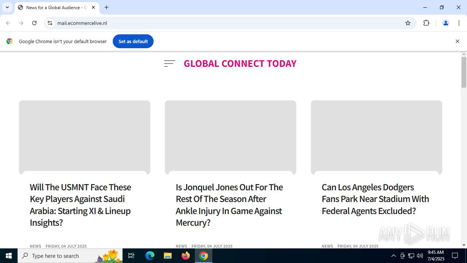Open the Dodgers article thumbnail image
The width and height of the screenshot is (467, 263).
pos(377,137)
